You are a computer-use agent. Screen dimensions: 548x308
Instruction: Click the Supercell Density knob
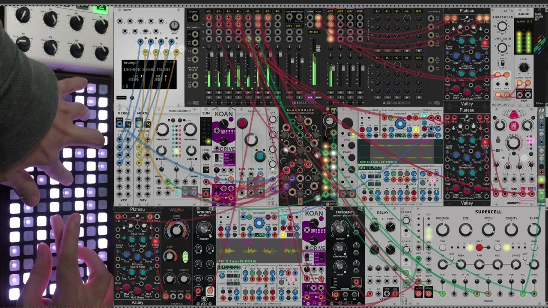[x=512, y=230]
